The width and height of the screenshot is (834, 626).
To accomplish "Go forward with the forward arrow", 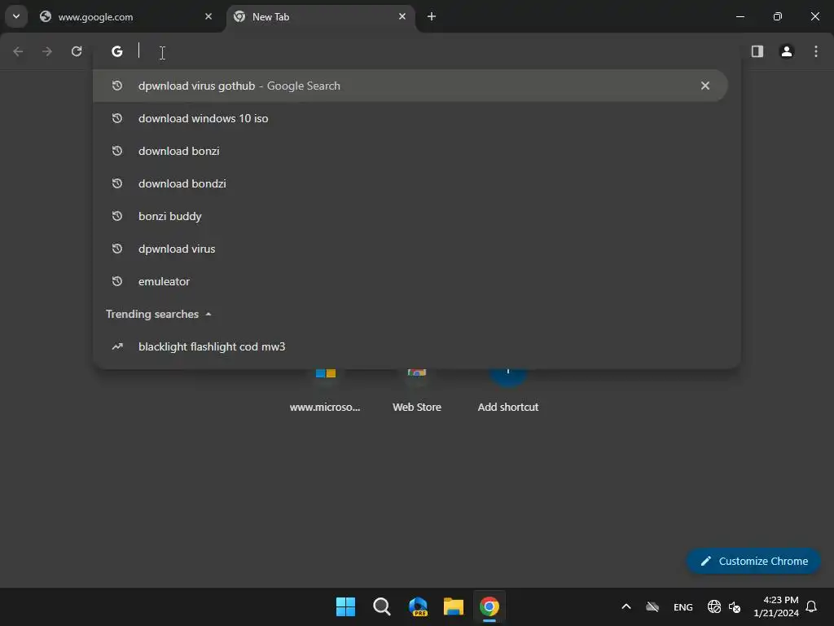I will coord(47,51).
